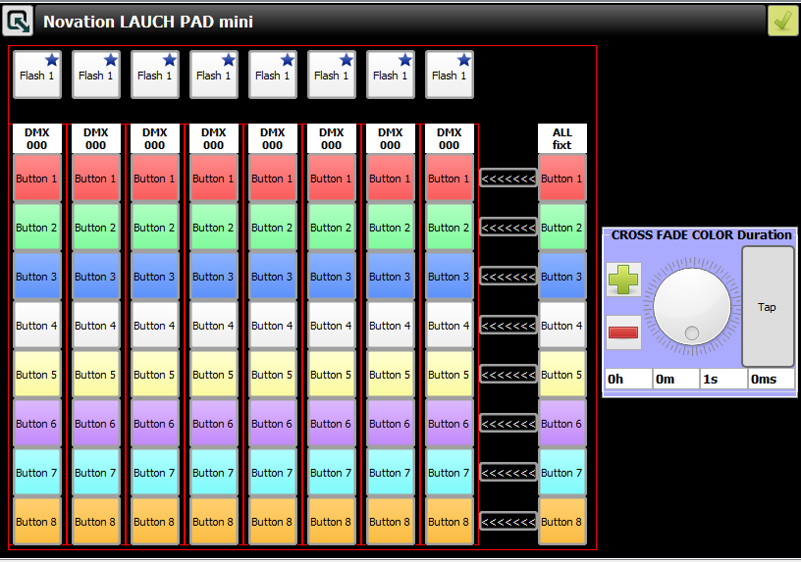Activate purple Button 6 in ALL fixt column

[x=562, y=424]
